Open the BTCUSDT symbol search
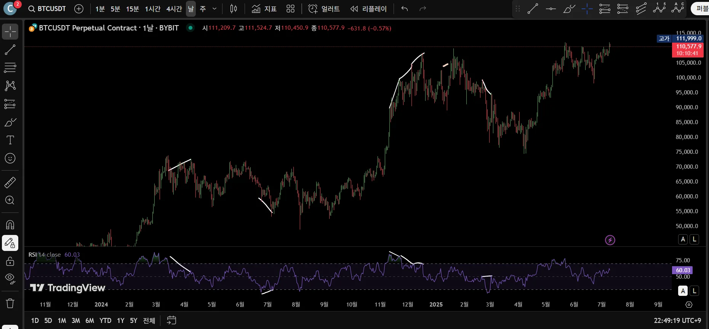The width and height of the screenshot is (709, 329). click(47, 9)
